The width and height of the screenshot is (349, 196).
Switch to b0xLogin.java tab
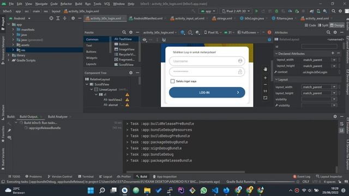point(252,18)
